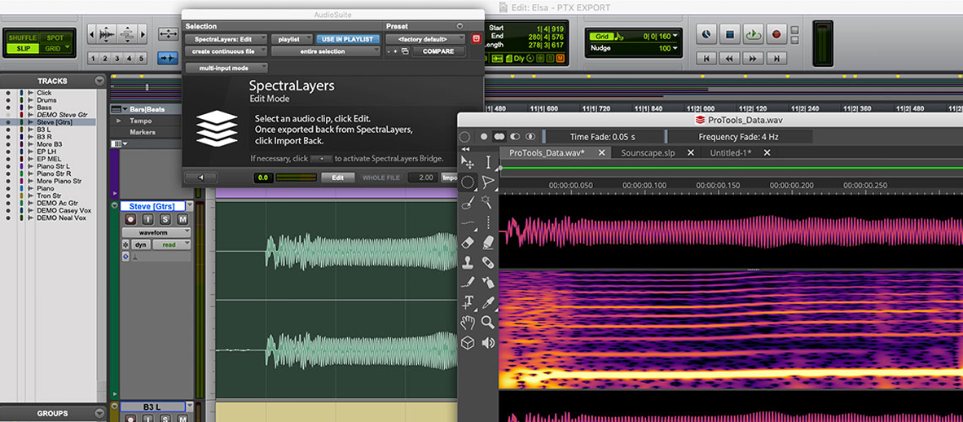Select the magnifier zoom tool
Viewport: 963px width, 422px height.
pos(488,322)
